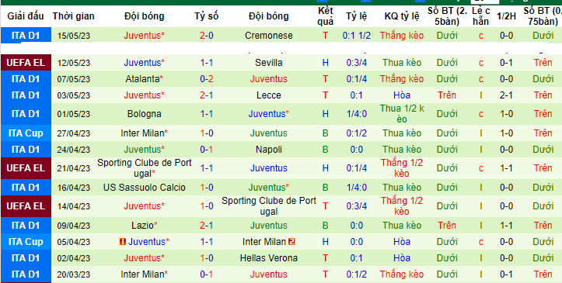
Task: Click the Lecce team name
Action: click(x=269, y=95)
